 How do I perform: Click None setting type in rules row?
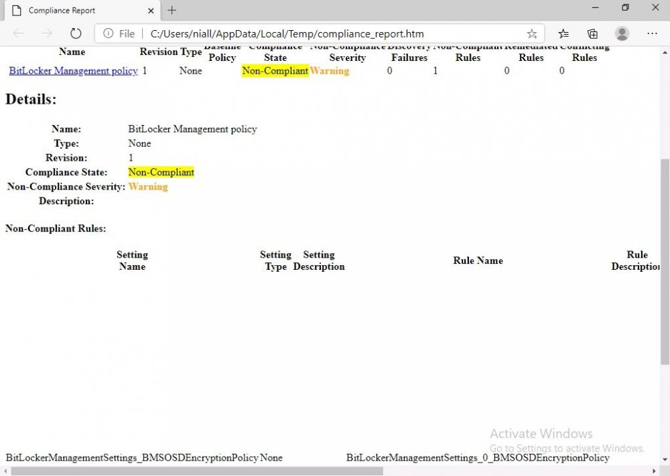(271, 458)
